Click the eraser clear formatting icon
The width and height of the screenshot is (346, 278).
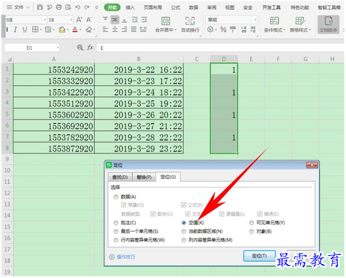point(89,29)
